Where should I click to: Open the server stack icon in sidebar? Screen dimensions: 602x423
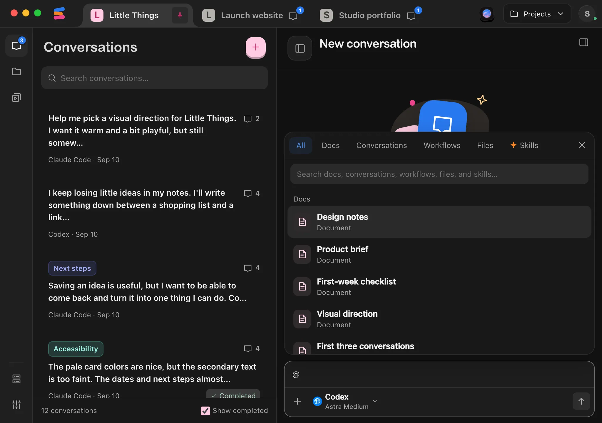point(16,379)
